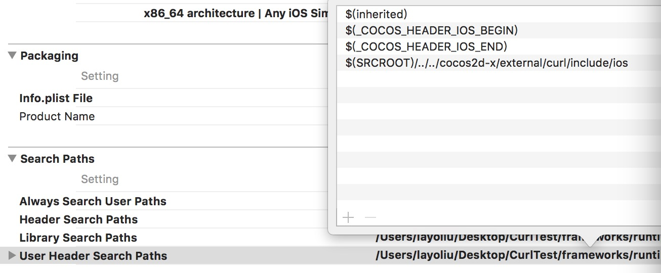
Task: Click the plus icon to add a path
Action: [348, 218]
